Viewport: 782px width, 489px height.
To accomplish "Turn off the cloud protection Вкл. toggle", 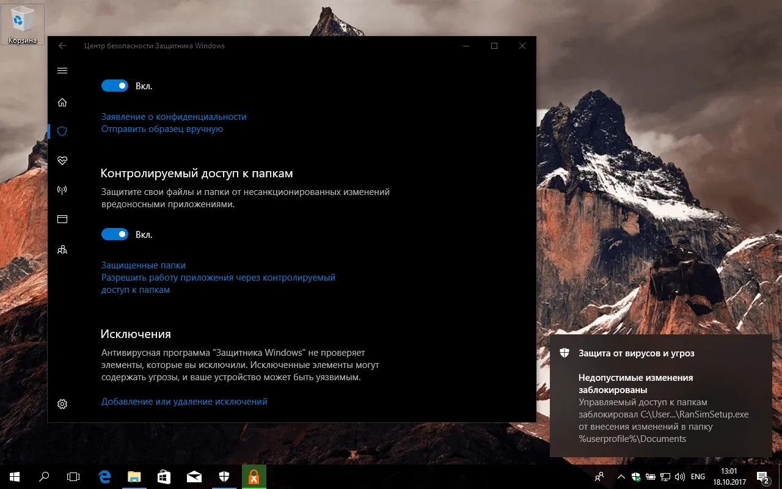I will 114,86.
